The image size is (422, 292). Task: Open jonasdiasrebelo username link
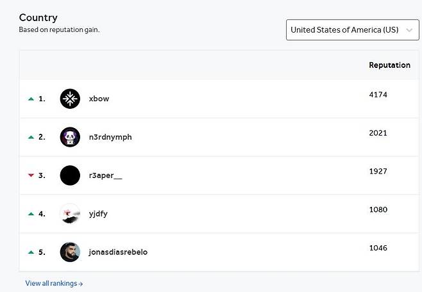pyautogui.click(x=118, y=252)
